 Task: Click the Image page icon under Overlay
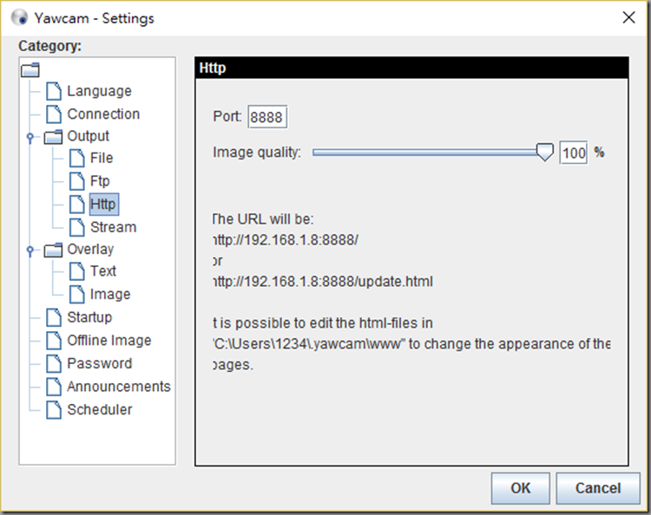[76, 294]
